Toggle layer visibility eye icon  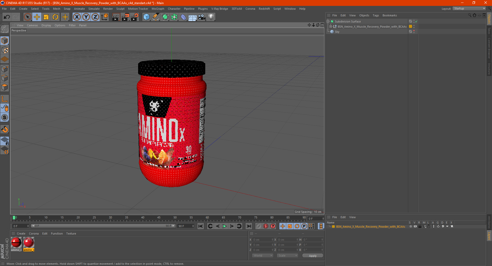pyautogui.click(x=415, y=226)
